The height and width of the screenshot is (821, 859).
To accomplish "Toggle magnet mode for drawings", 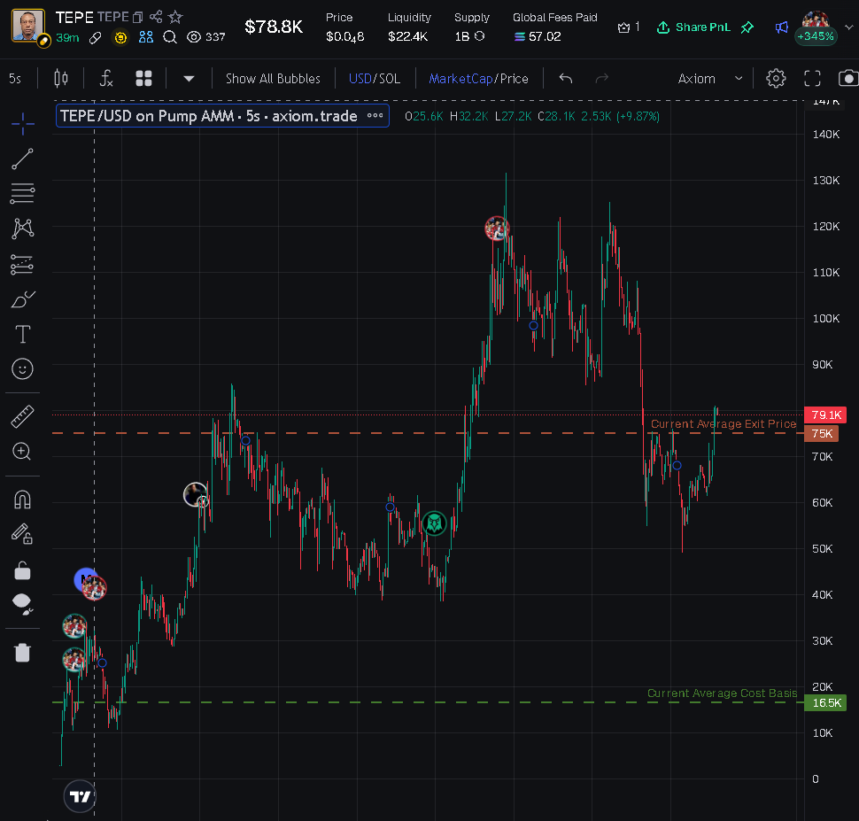I will pos(22,500).
